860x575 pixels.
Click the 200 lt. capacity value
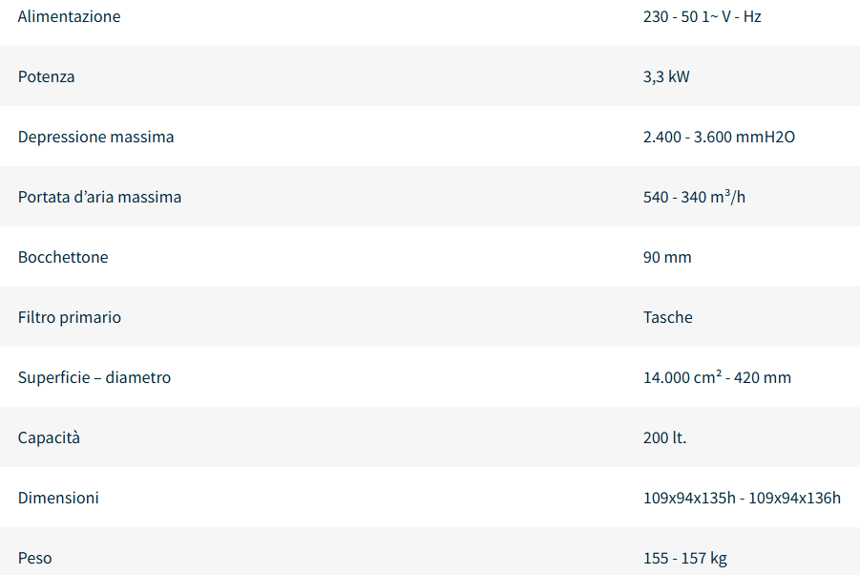664,438
